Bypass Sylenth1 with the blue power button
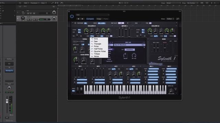This screenshot has height=123, width=220. [72, 16]
